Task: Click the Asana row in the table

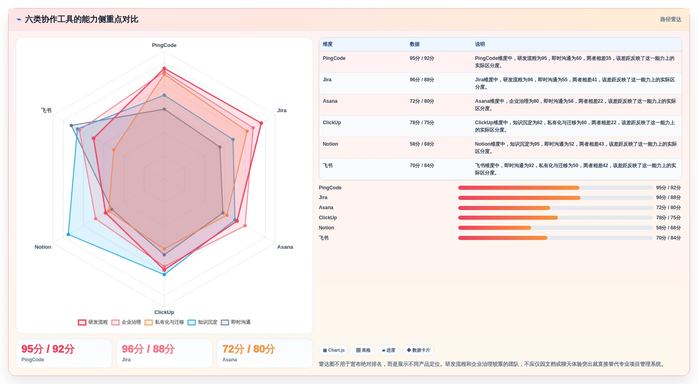Action: pos(500,105)
